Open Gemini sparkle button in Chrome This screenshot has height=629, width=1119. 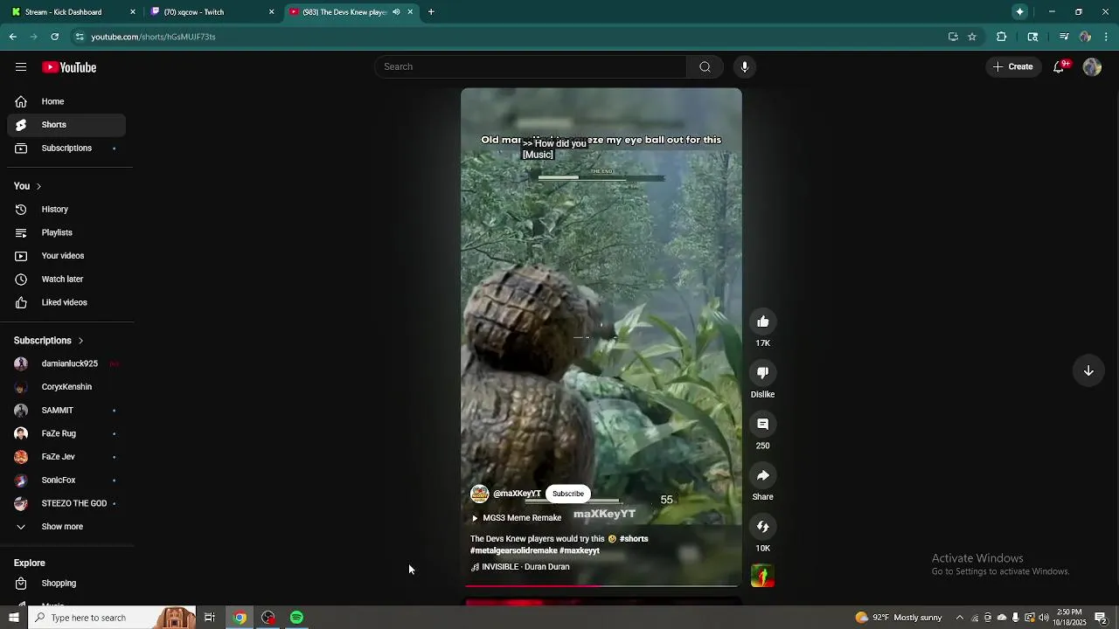pos(1019,11)
